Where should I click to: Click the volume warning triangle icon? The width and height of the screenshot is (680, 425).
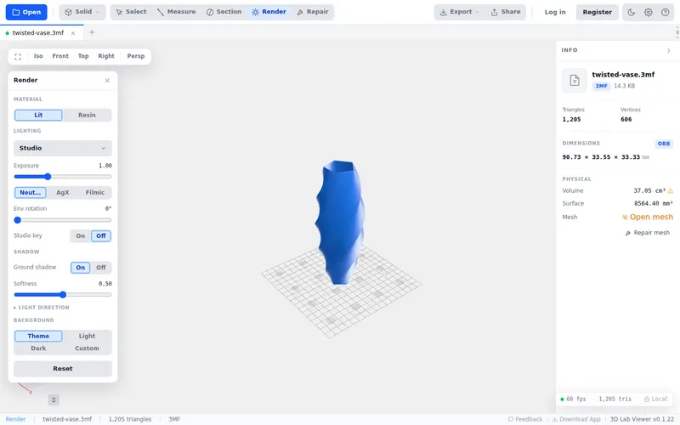[x=671, y=190]
